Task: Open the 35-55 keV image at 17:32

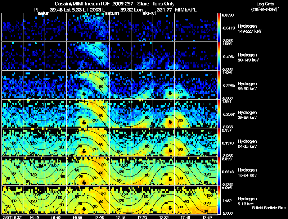Action: pyautogui.click(x=164, y=114)
